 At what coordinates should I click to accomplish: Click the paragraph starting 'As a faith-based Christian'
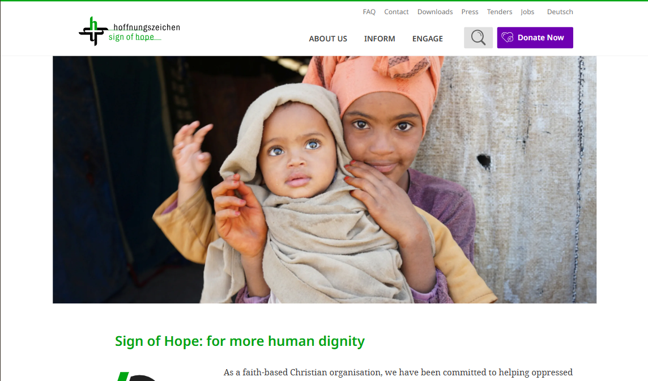click(398, 372)
